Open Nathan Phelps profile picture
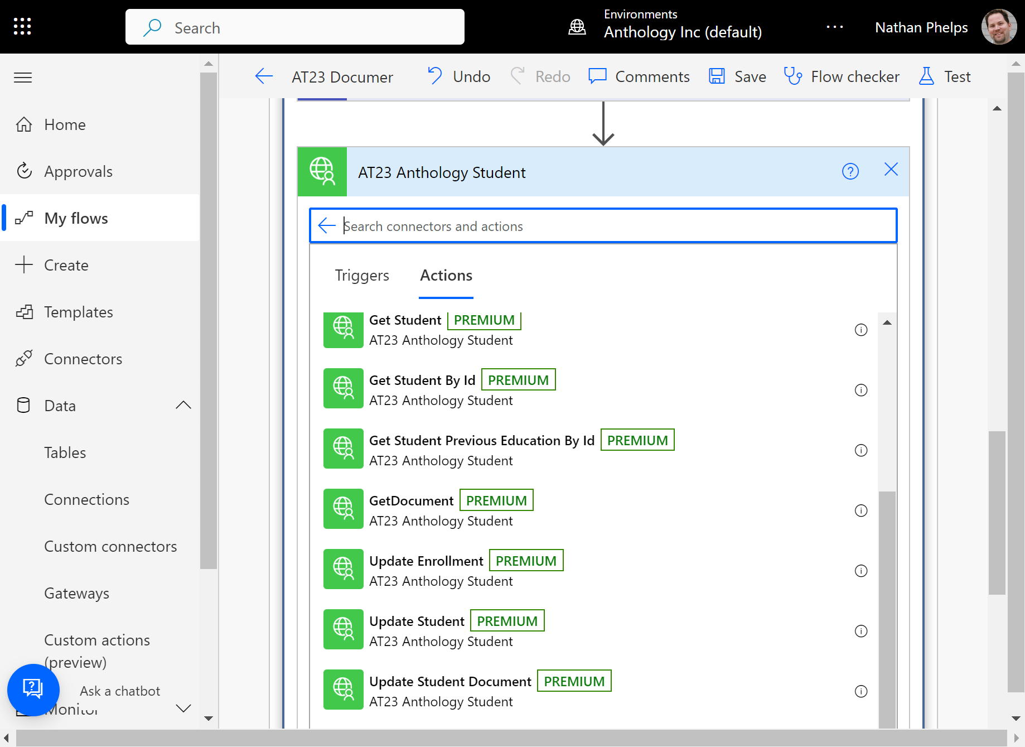The height and width of the screenshot is (747, 1025). [x=999, y=27]
